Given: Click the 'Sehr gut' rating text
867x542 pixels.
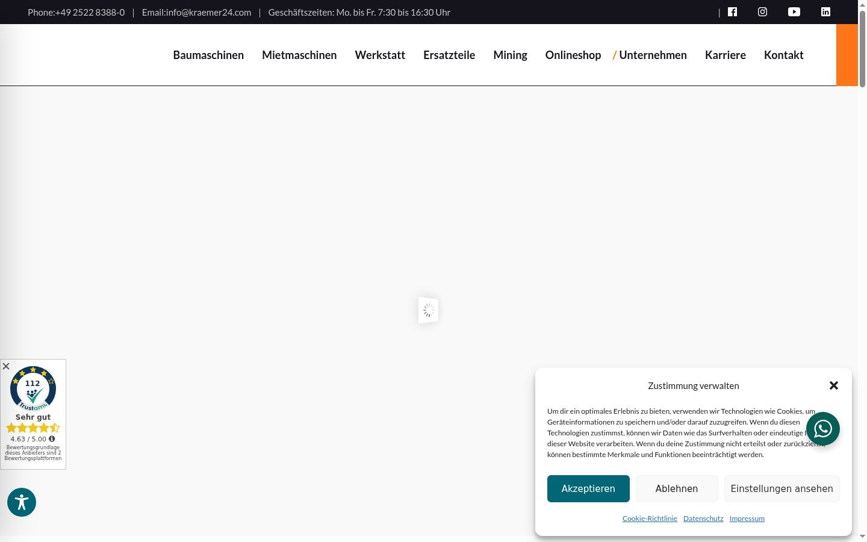Looking at the screenshot, I should [x=33, y=417].
